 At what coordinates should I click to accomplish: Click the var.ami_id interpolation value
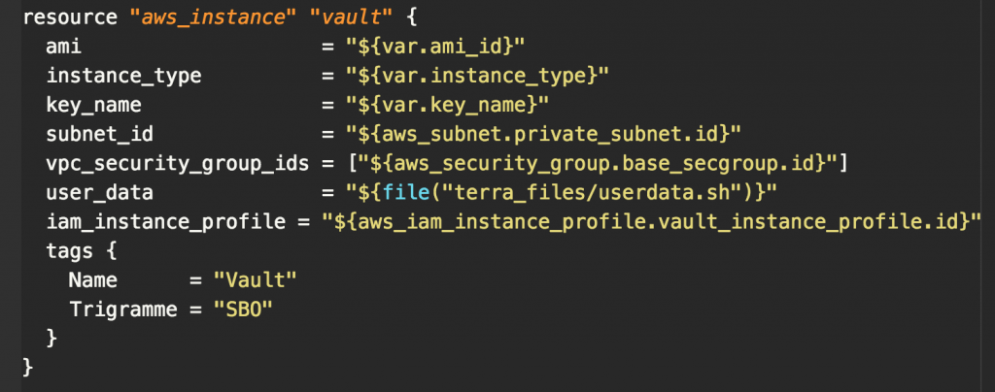[x=424, y=48]
